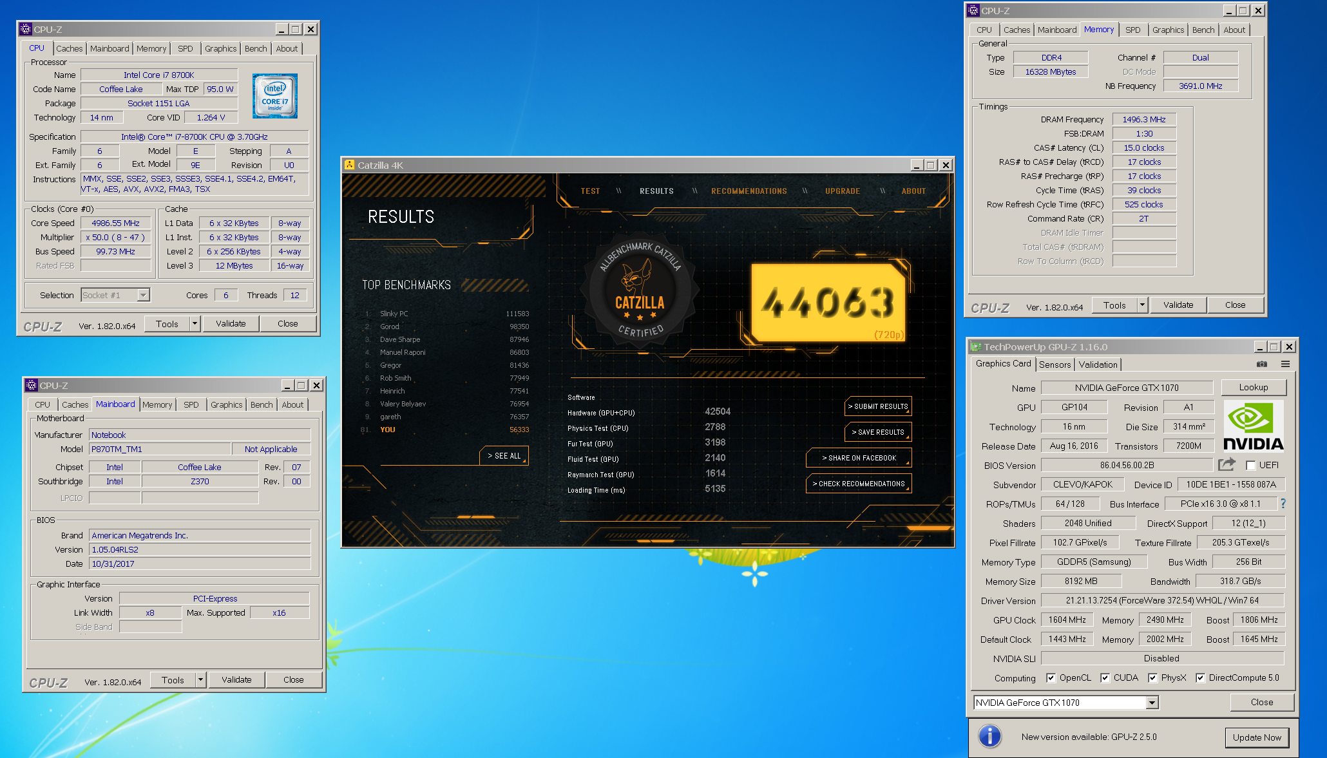The image size is (1327, 758).
Task: Open the Socket #1 selection dropdown
Action: [143, 295]
